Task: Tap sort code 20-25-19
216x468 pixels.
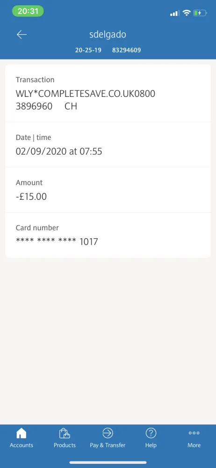Action: coord(88,50)
